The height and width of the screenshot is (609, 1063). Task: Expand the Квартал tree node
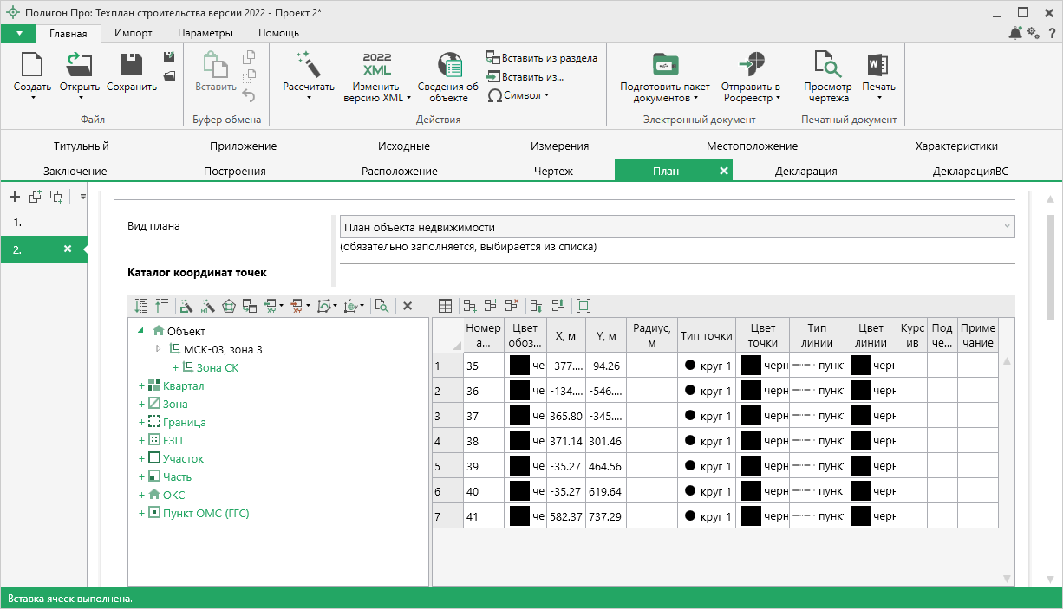pos(142,386)
